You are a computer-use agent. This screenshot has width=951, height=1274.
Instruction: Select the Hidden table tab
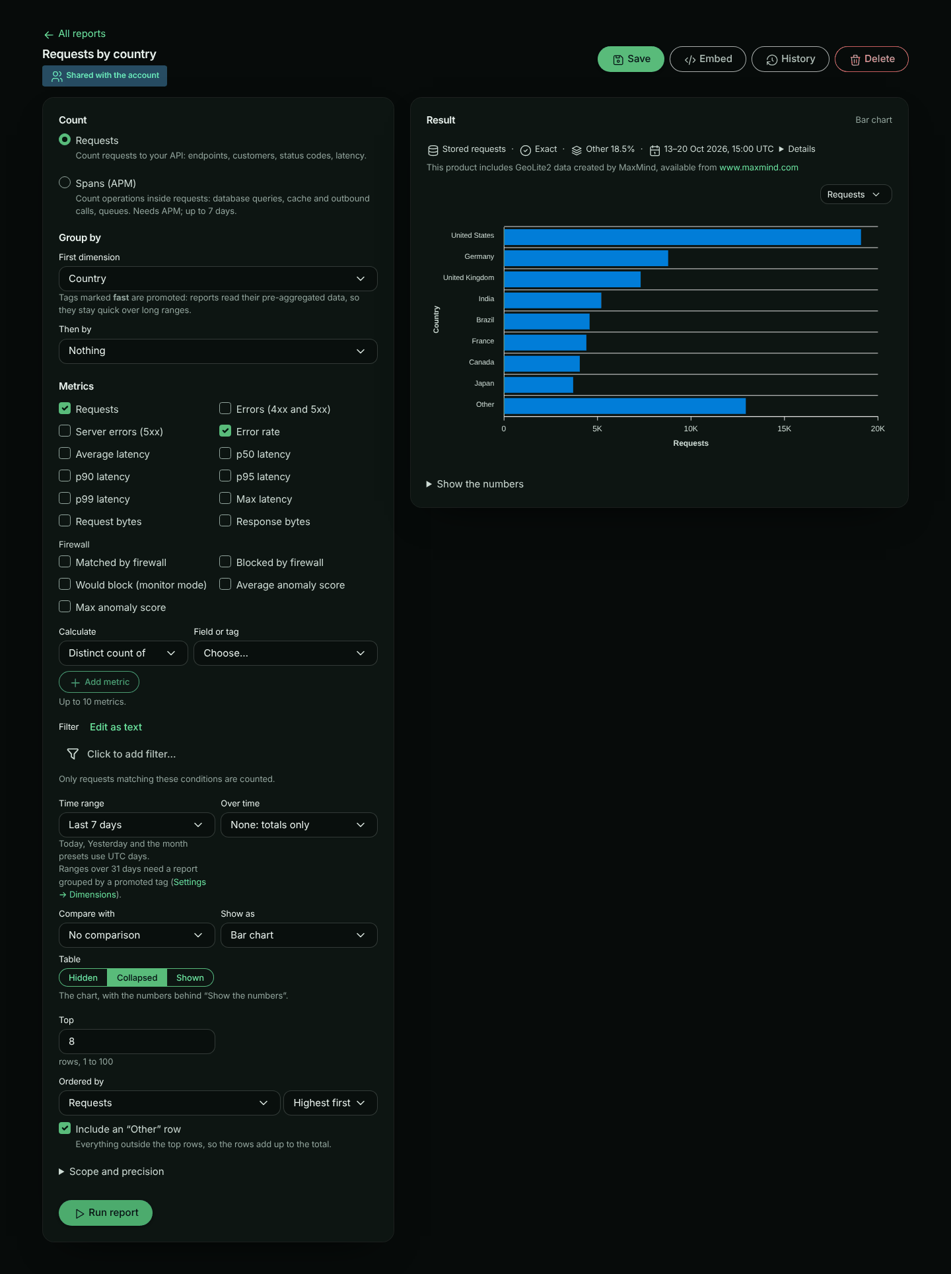[83, 977]
